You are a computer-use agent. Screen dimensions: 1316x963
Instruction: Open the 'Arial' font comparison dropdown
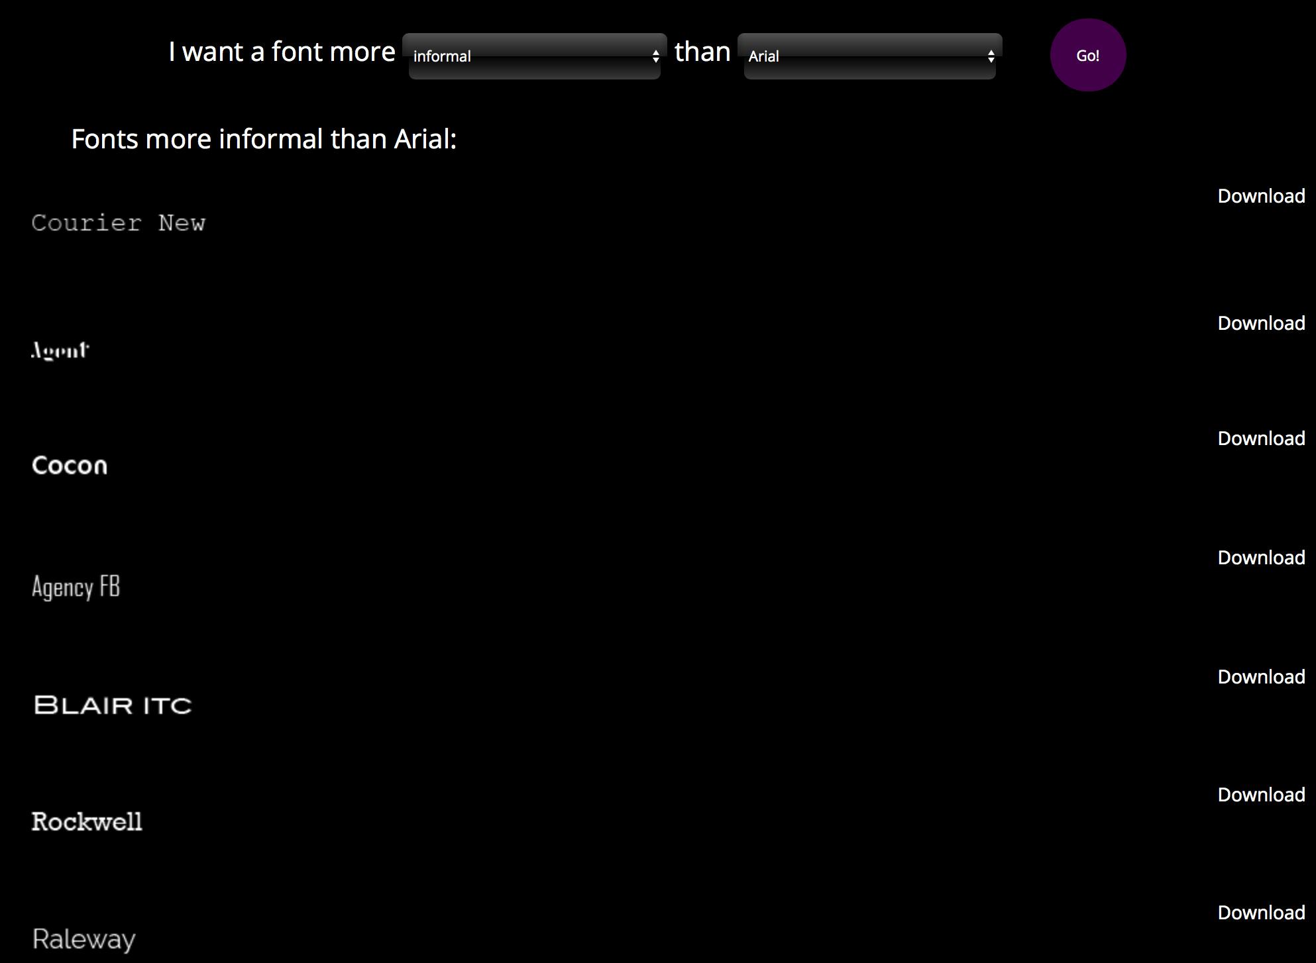(x=869, y=56)
